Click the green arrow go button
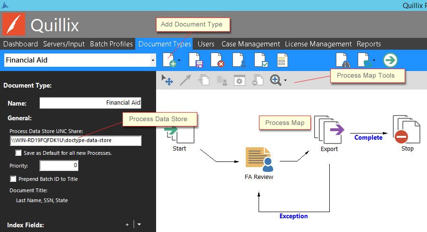The height and width of the screenshot is (232, 427). tap(390, 60)
